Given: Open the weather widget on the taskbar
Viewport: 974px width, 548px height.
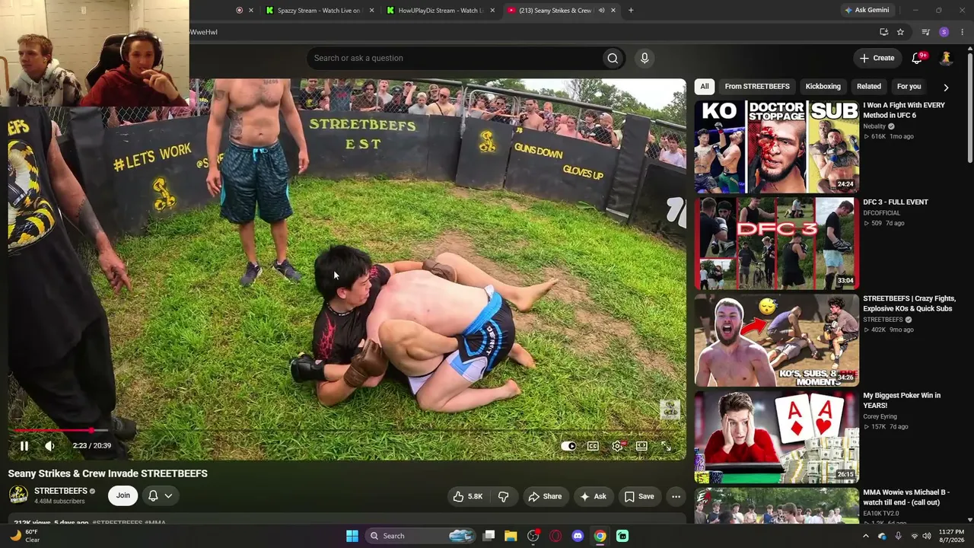Looking at the screenshot, I should pos(24,536).
